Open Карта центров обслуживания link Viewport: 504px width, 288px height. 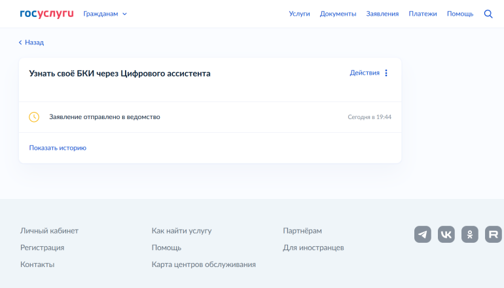204,264
